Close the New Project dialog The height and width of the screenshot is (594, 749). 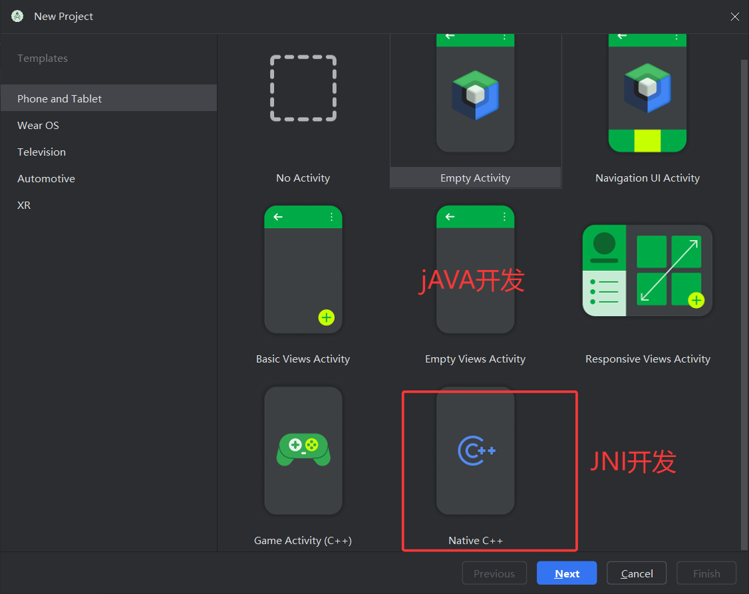(x=734, y=17)
